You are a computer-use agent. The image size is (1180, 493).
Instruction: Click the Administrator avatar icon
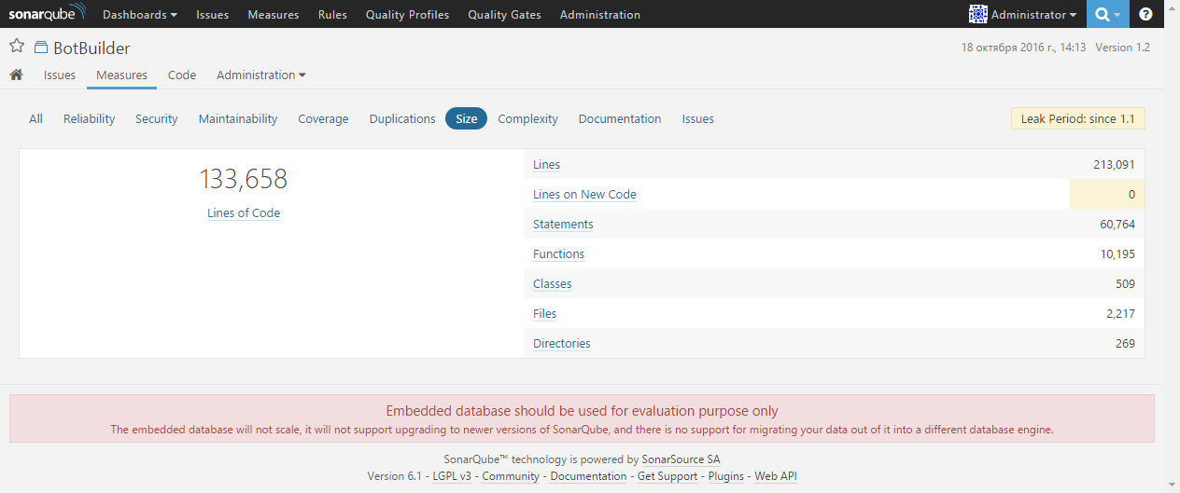(x=978, y=14)
